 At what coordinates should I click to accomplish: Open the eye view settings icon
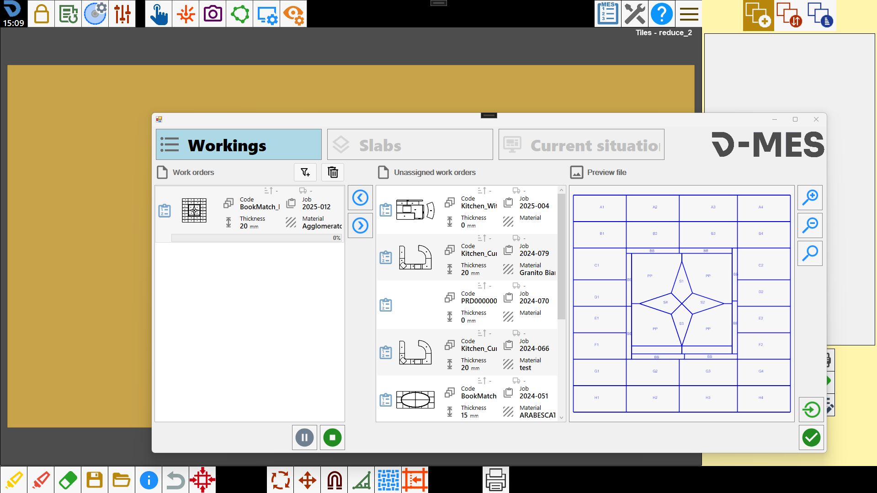tap(293, 14)
